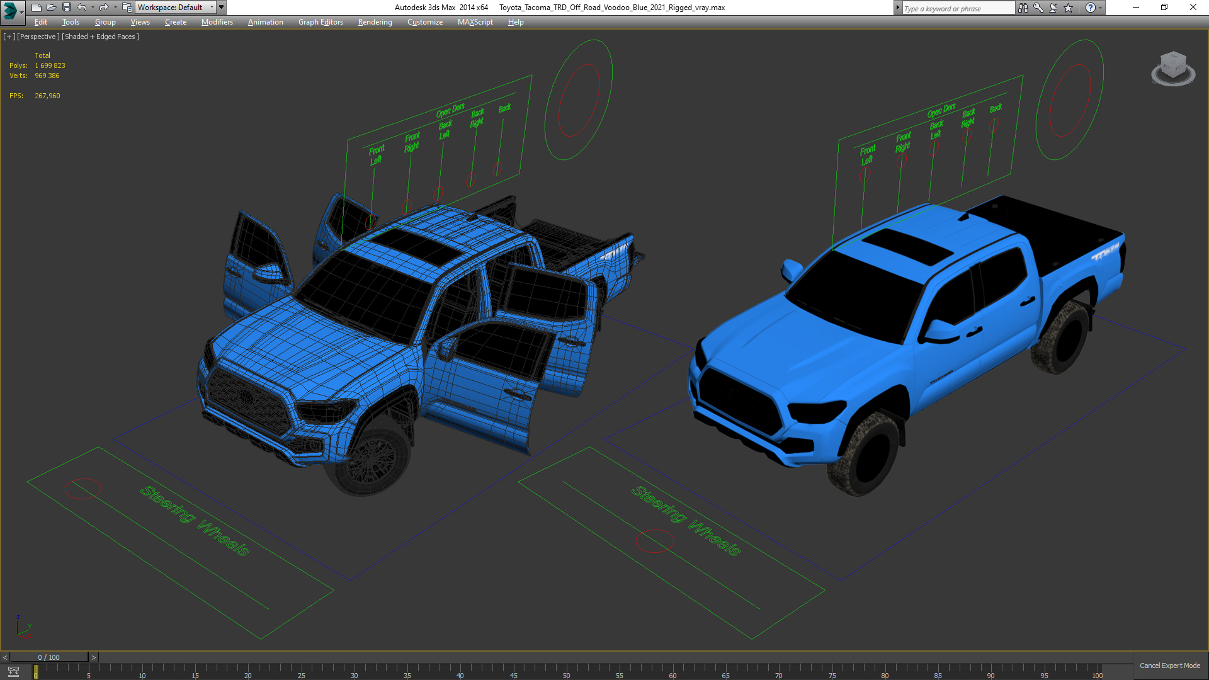Open the [Shaded + Edged Faces] shading menu

point(100,37)
